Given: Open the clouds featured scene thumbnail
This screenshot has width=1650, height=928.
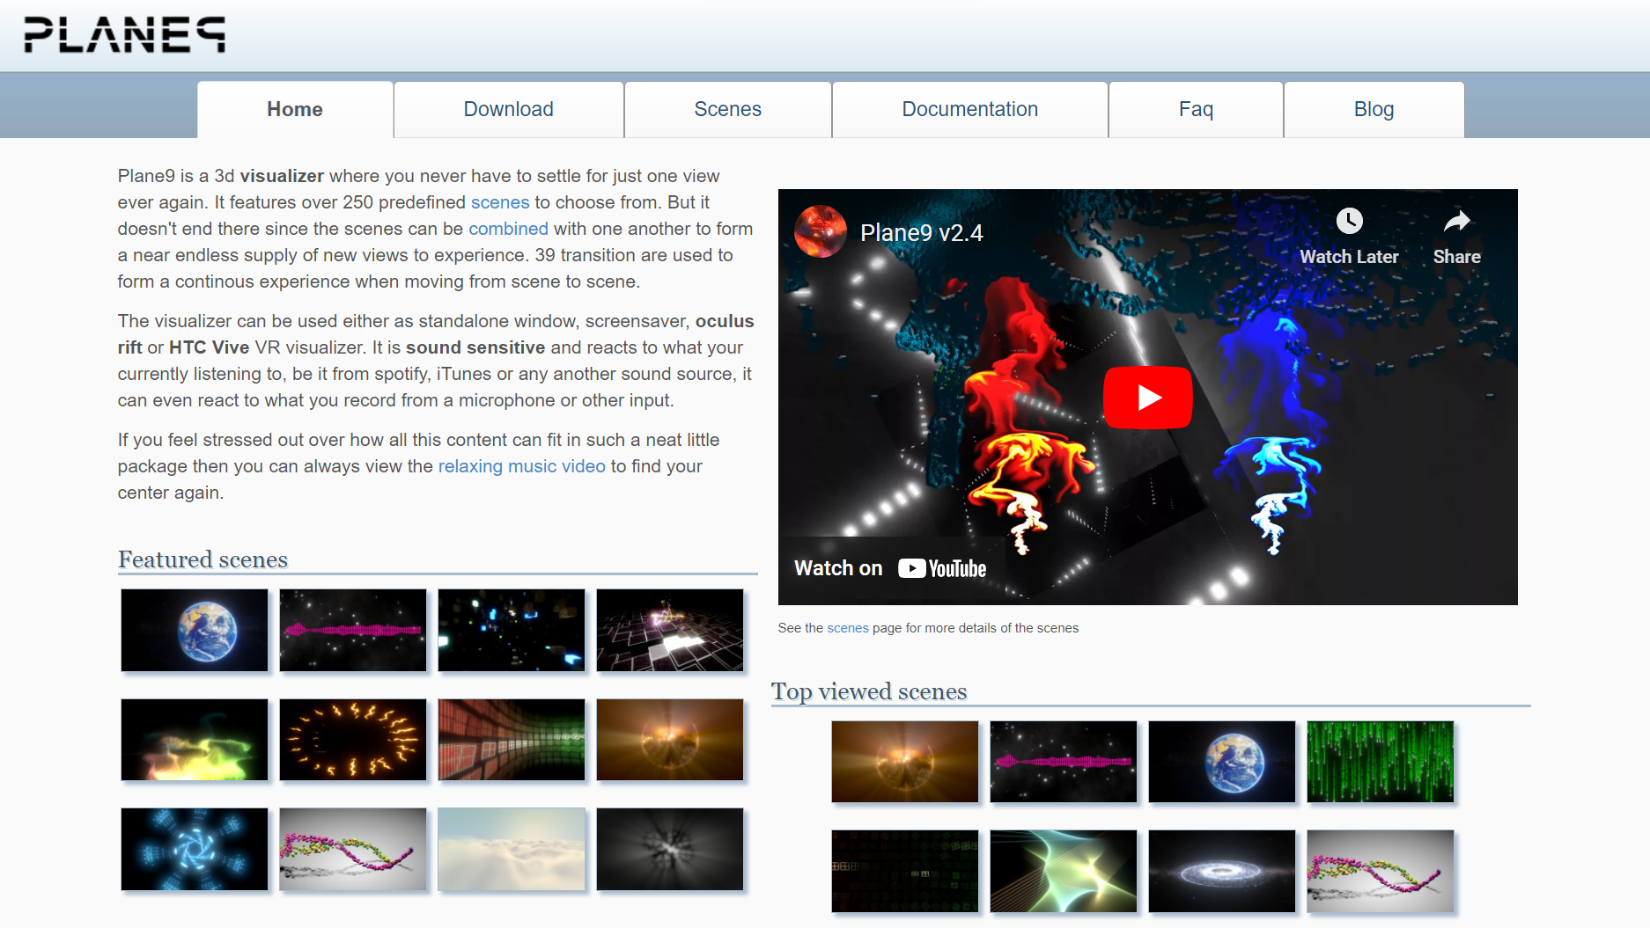Looking at the screenshot, I should [x=512, y=849].
